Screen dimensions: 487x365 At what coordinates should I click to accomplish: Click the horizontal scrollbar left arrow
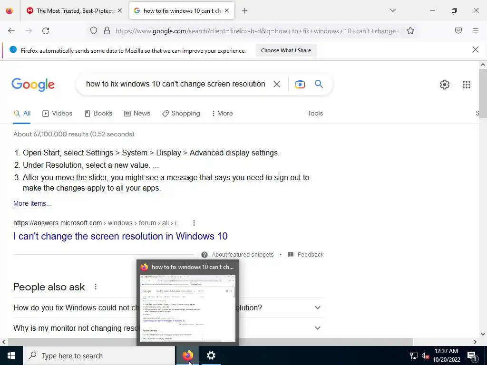tap(4, 342)
